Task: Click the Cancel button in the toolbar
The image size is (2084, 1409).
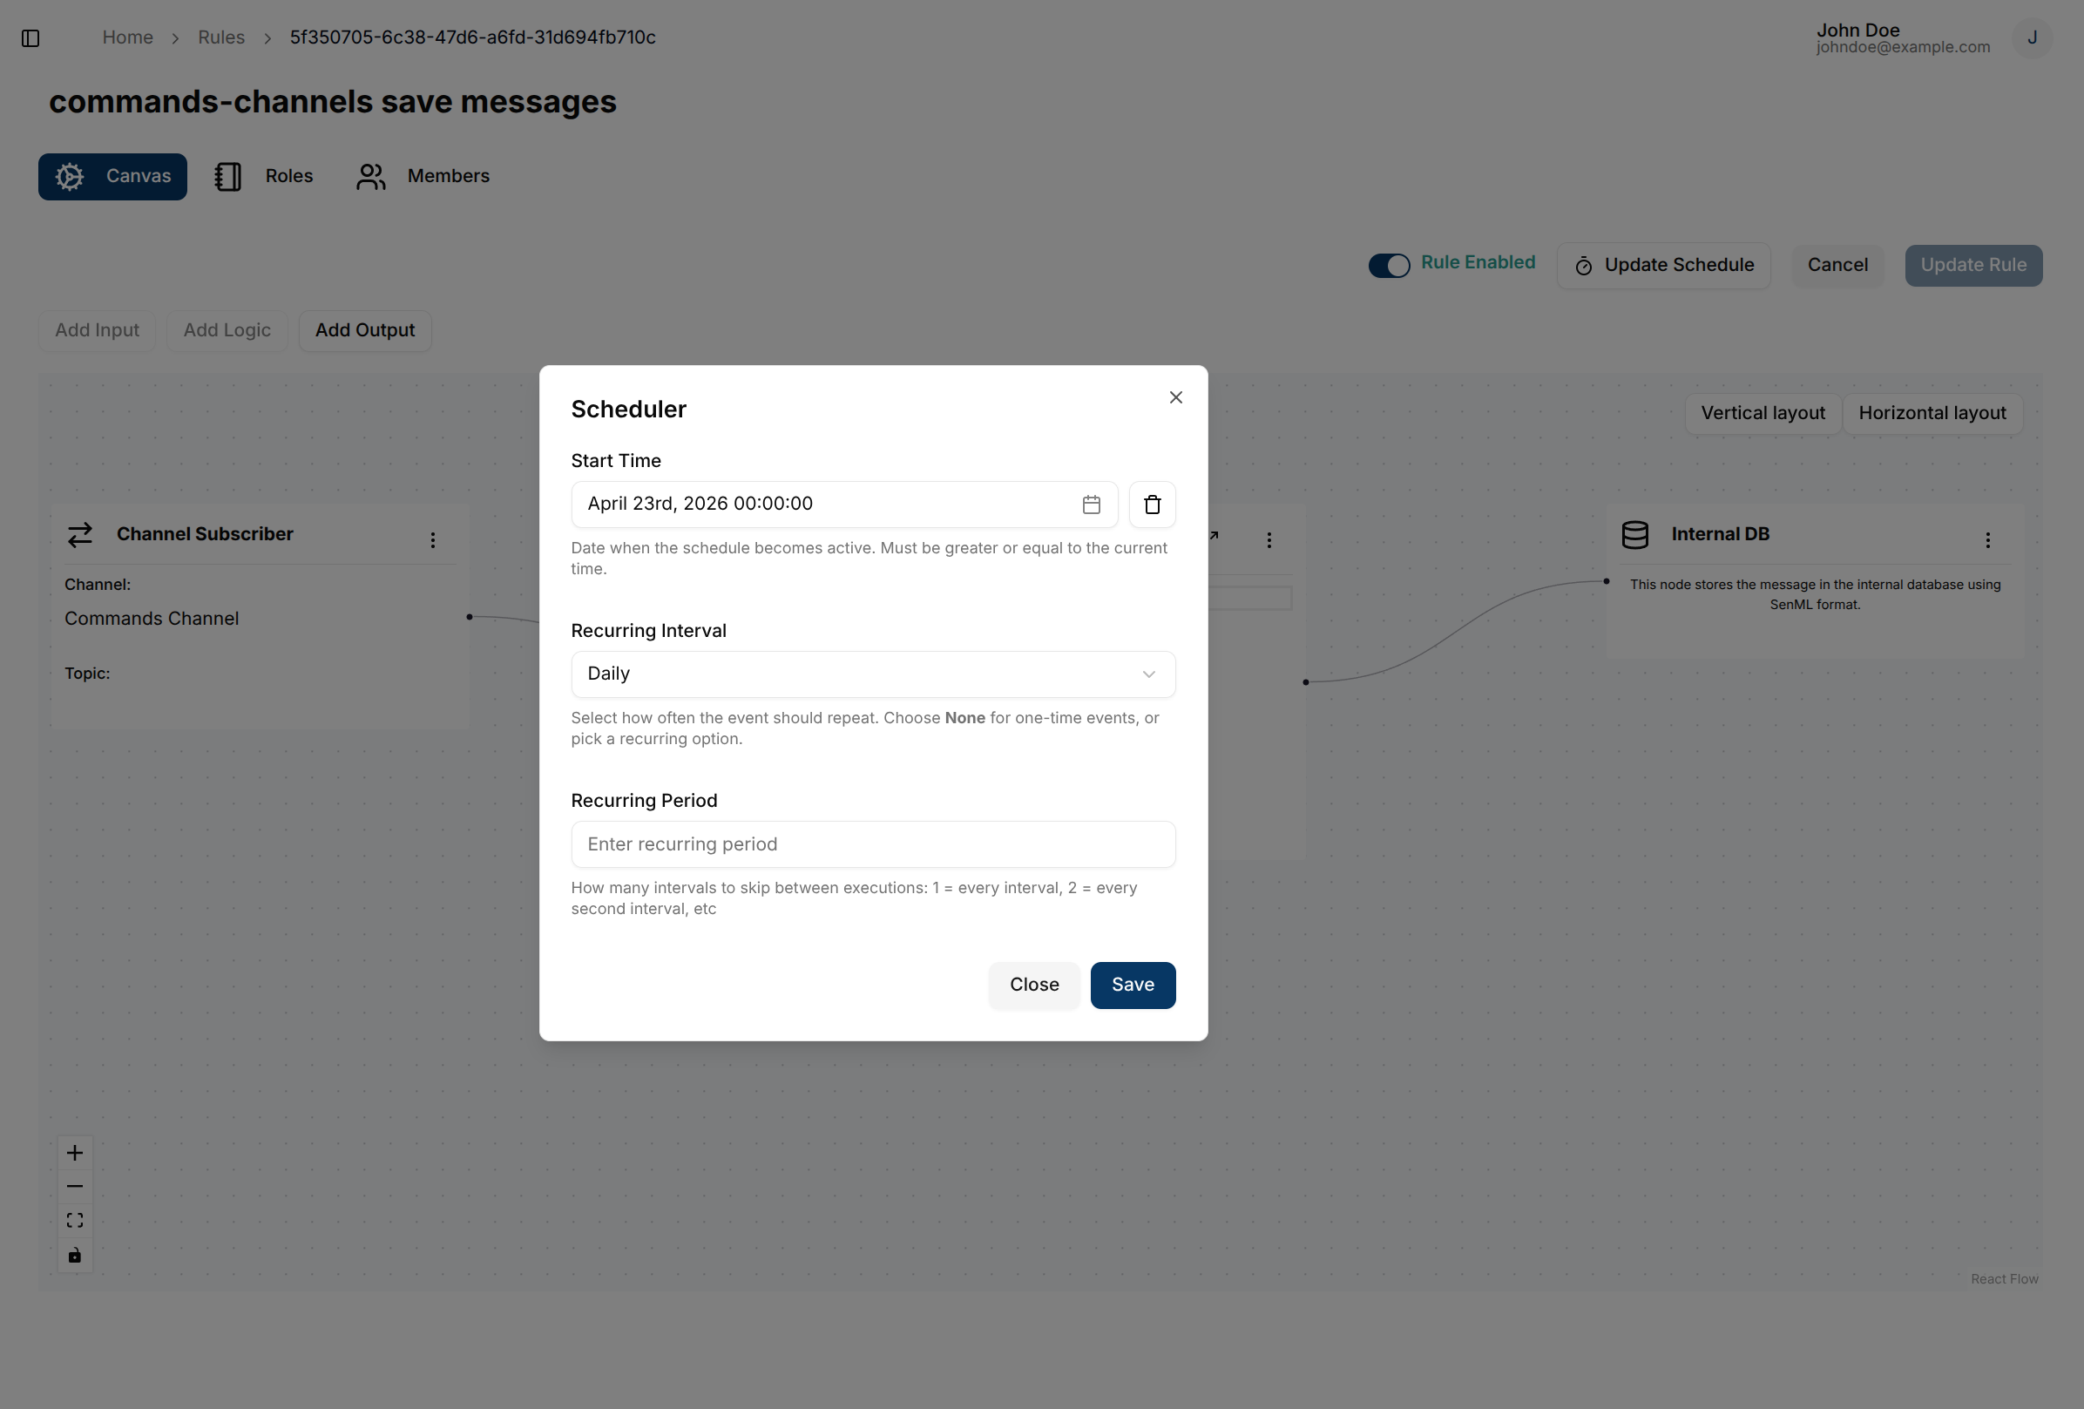Action: pos(1837,266)
